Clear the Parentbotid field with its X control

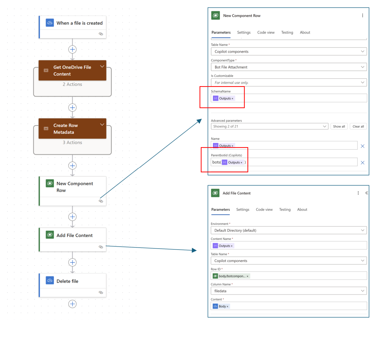(x=363, y=162)
